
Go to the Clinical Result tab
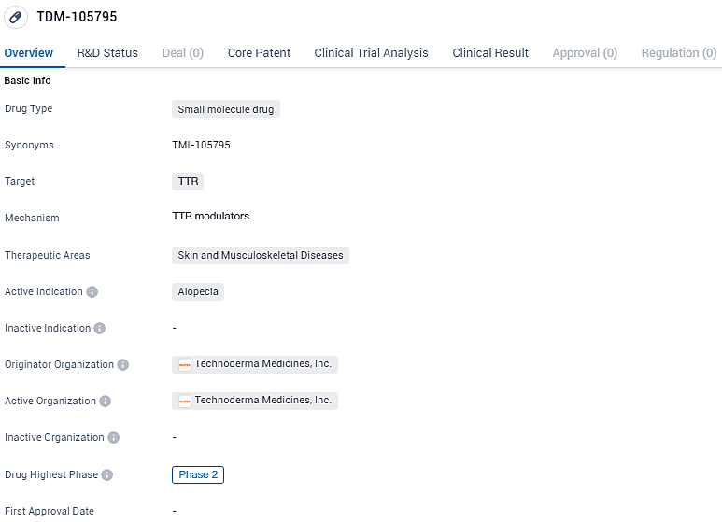pos(490,53)
